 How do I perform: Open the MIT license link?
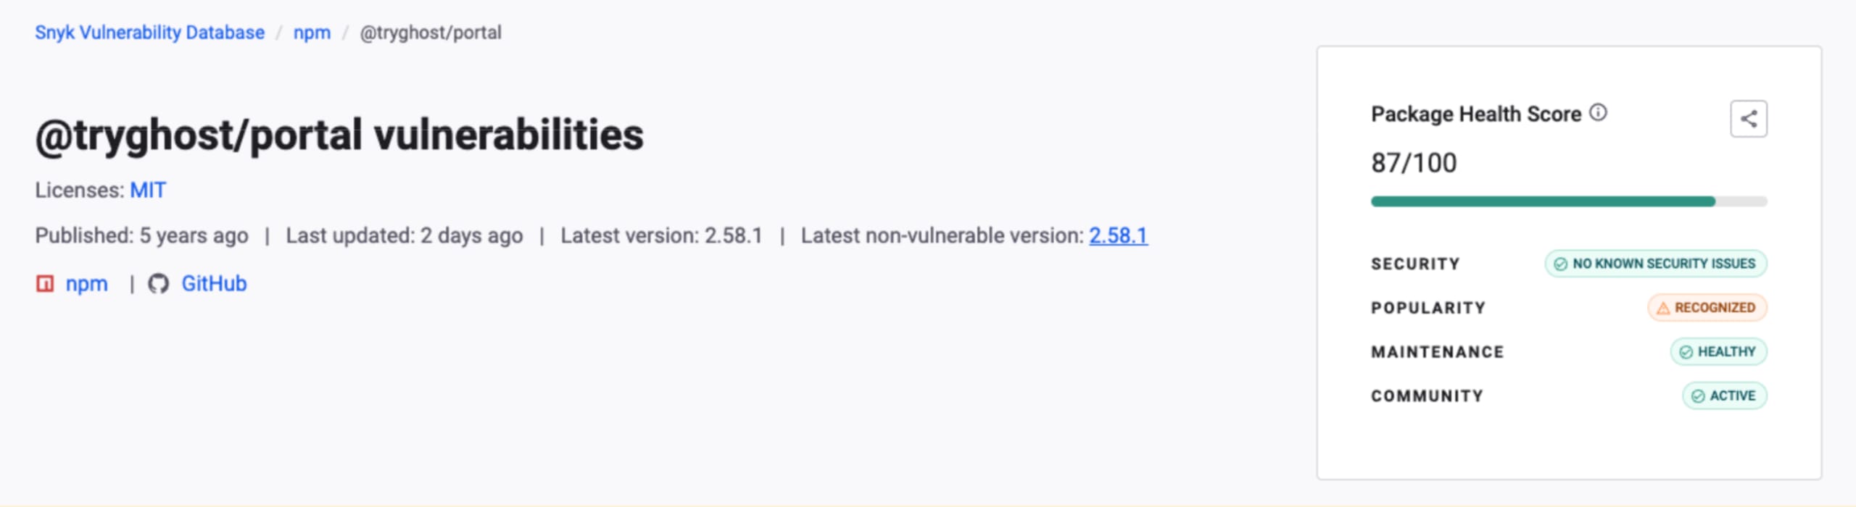(146, 190)
